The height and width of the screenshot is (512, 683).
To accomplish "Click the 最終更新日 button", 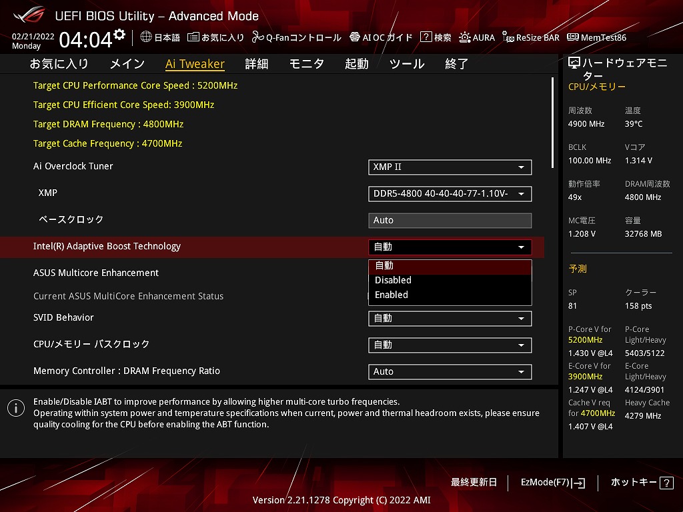I will (474, 483).
